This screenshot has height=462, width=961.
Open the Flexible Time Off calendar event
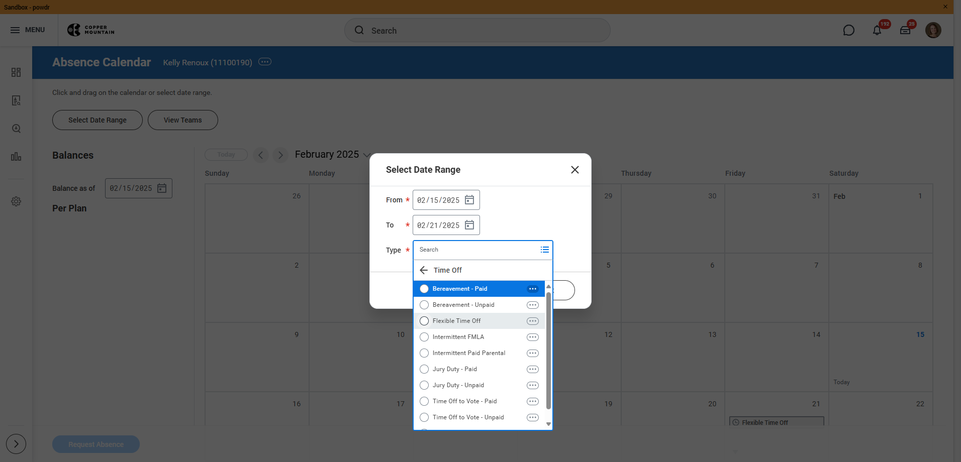pyautogui.click(x=777, y=422)
